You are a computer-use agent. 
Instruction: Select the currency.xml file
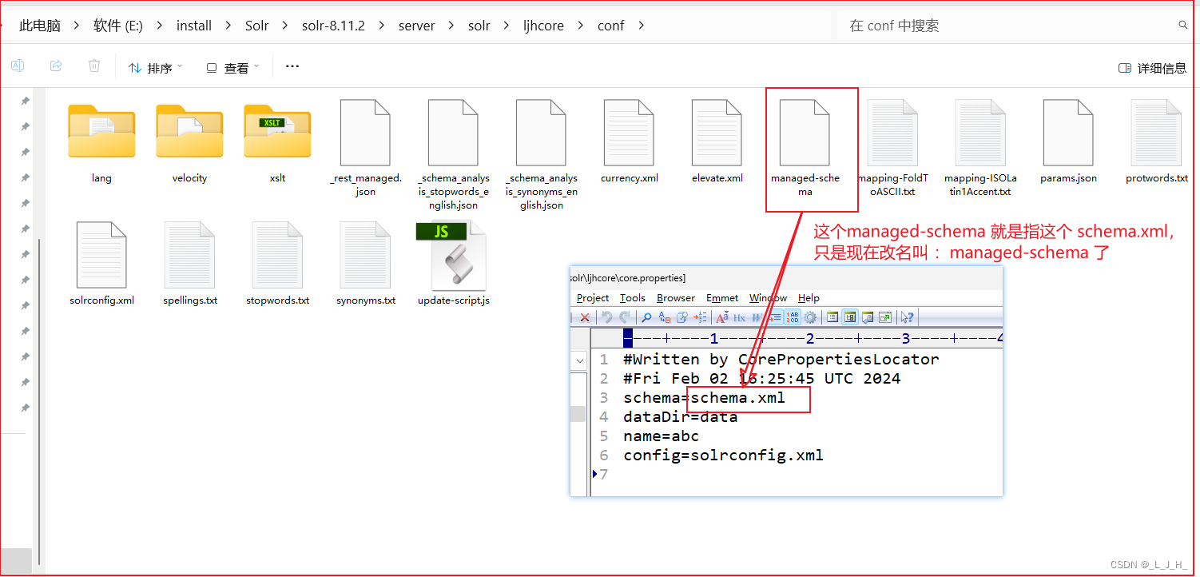point(630,143)
